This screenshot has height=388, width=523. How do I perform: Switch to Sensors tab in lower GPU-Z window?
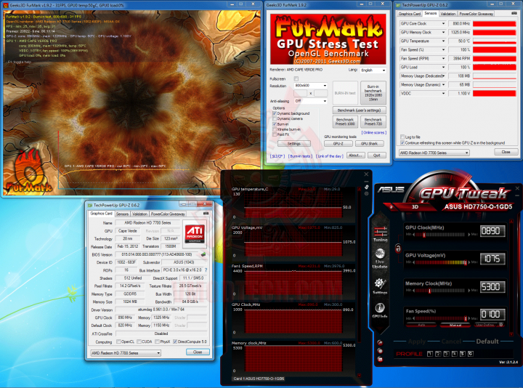(x=122, y=214)
